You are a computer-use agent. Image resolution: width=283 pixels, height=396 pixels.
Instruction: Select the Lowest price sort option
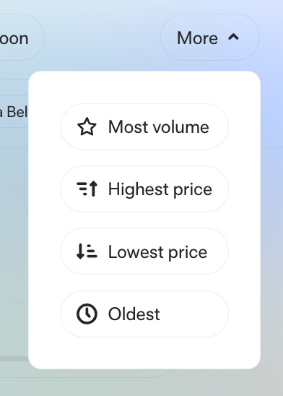(x=144, y=251)
